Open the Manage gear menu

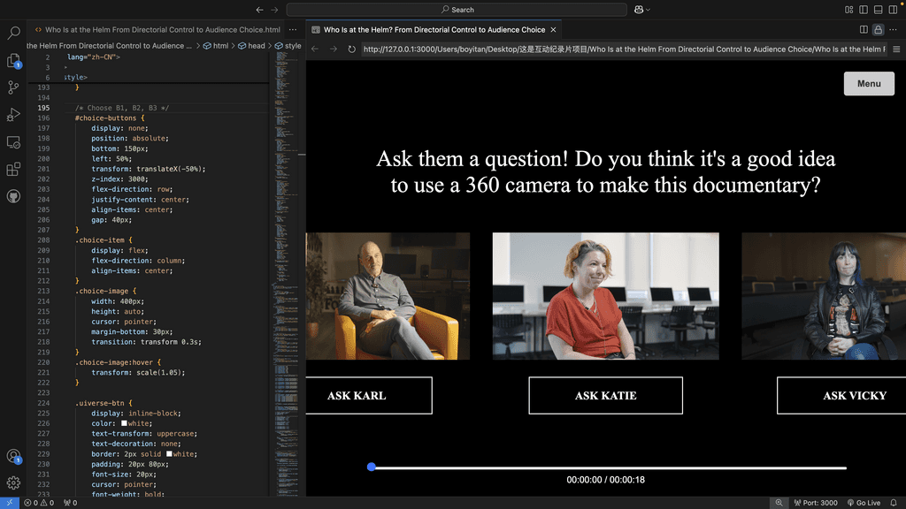point(13,482)
